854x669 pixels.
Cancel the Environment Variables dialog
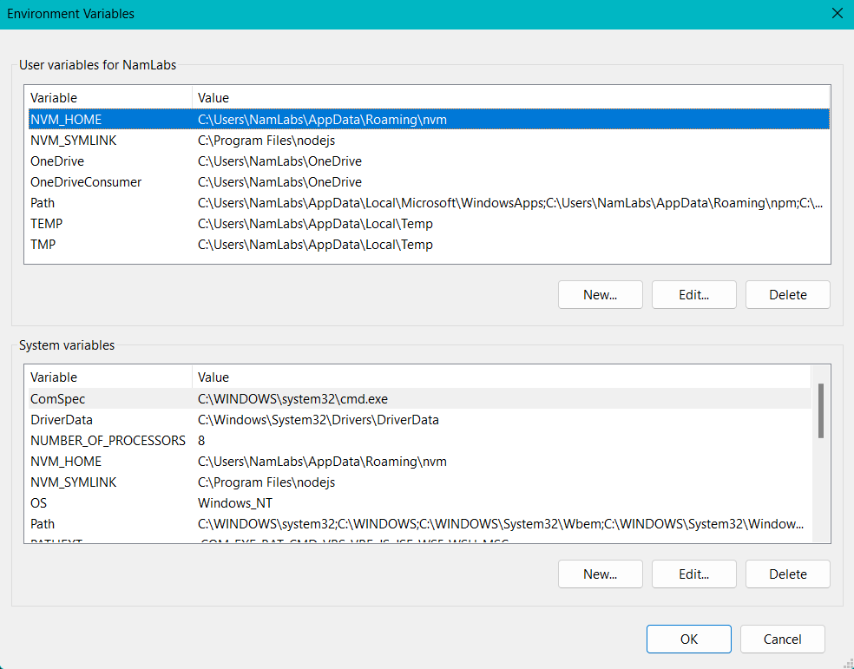pyautogui.click(x=783, y=639)
